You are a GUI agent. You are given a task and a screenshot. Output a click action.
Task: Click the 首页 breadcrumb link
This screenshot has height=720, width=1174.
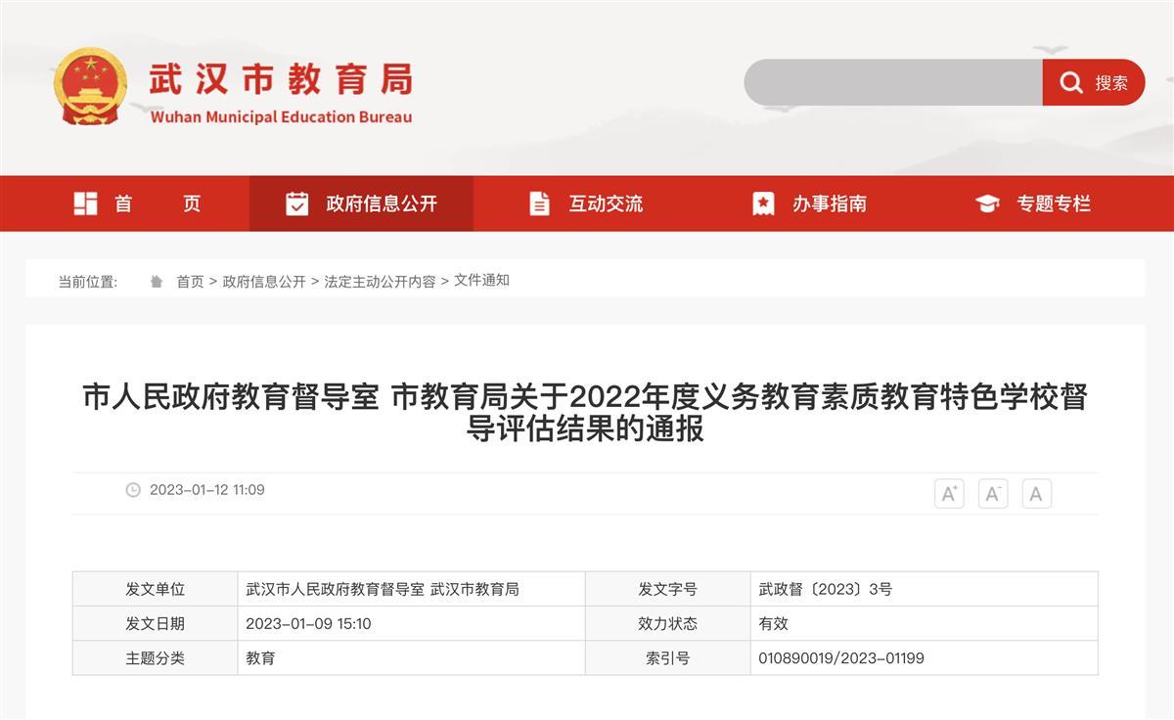(x=190, y=282)
